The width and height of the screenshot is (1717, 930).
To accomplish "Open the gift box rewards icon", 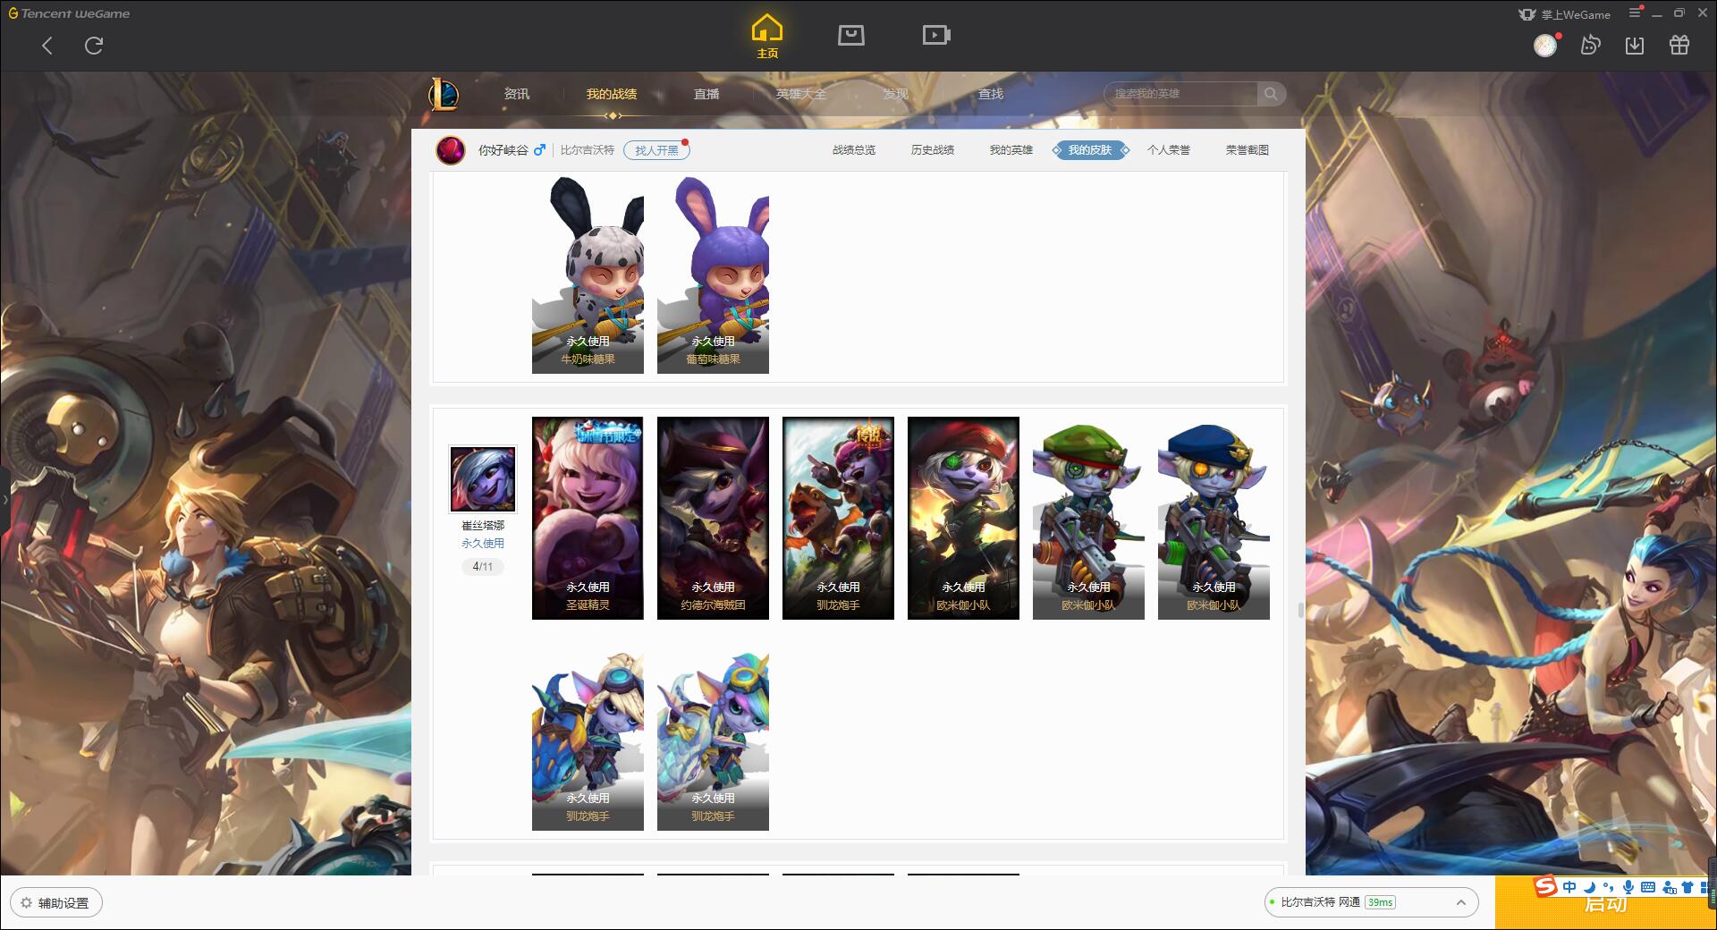I will (x=1679, y=46).
